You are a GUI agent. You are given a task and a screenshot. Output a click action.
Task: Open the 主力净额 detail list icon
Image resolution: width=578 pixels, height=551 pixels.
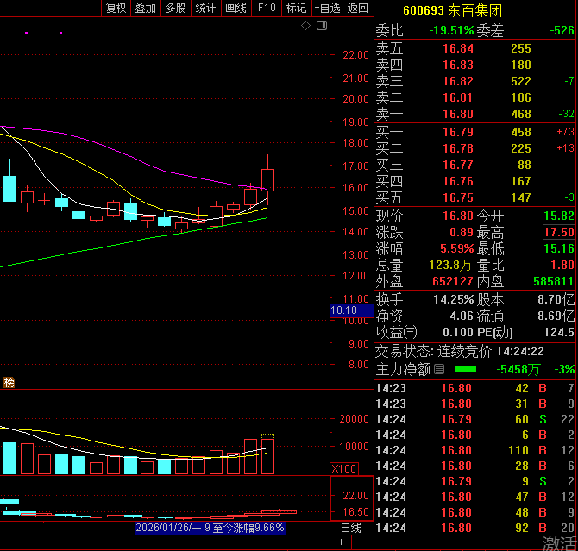click(439, 369)
